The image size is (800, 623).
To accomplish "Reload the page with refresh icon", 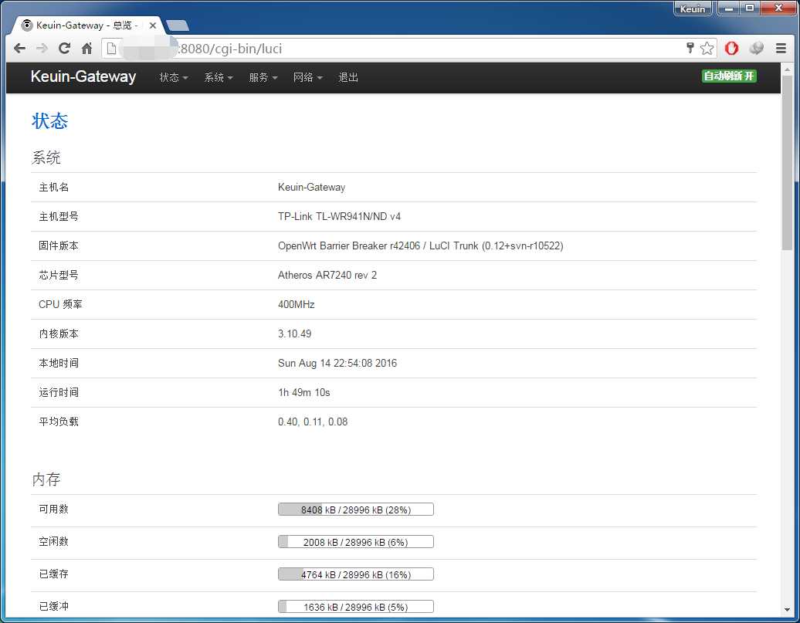I will 64,49.
